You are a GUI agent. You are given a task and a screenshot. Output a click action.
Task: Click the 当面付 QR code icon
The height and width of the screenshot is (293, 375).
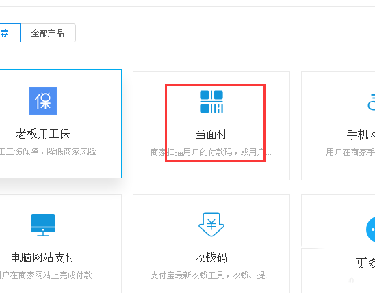(211, 102)
